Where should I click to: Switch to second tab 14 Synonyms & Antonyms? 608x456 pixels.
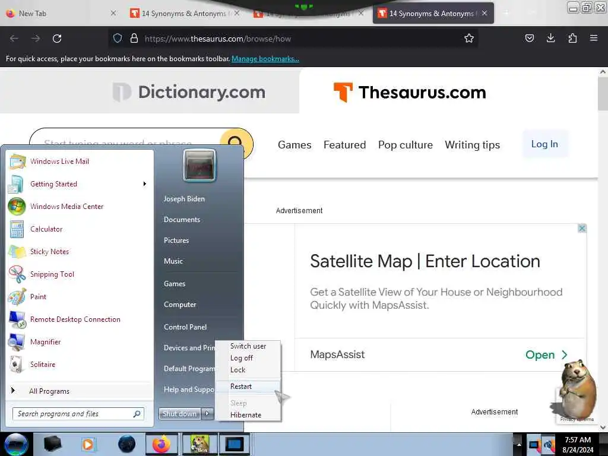[184, 13]
